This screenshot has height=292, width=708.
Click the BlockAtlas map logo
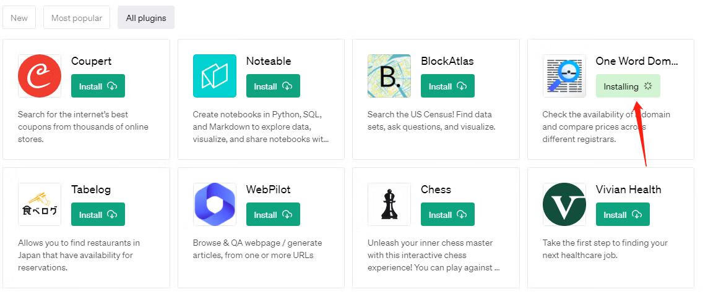(389, 76)
